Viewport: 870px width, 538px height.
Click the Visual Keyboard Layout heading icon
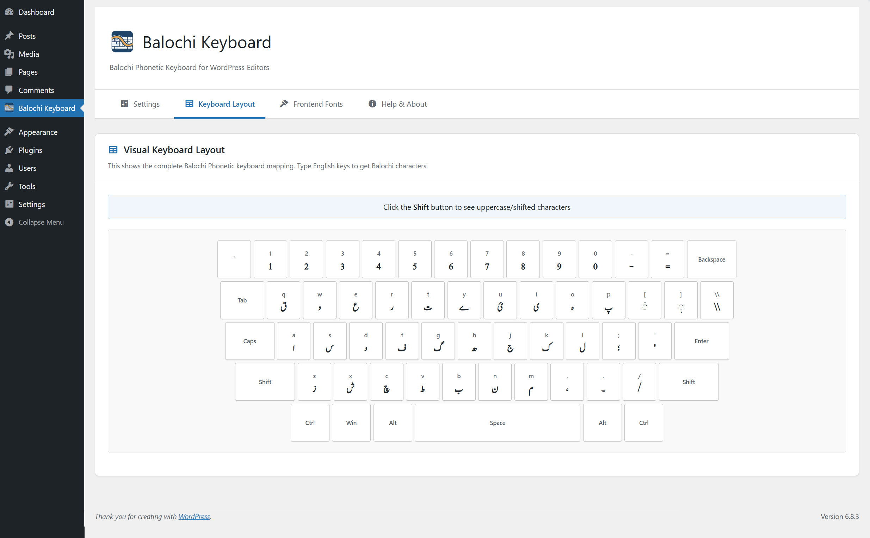pos(113,150)
